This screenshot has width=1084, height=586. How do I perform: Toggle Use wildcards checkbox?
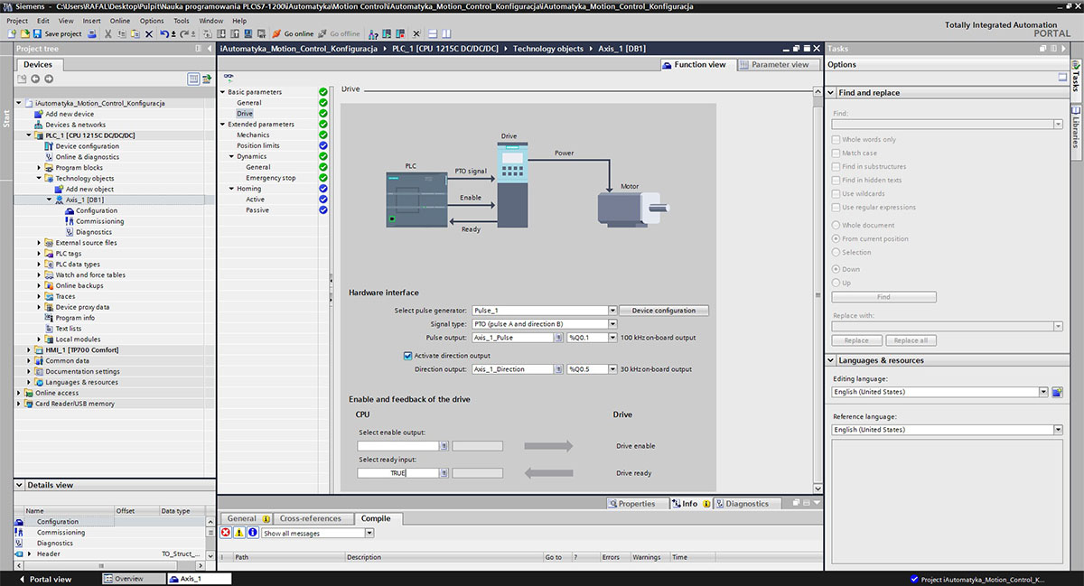[x=836, y=194]
